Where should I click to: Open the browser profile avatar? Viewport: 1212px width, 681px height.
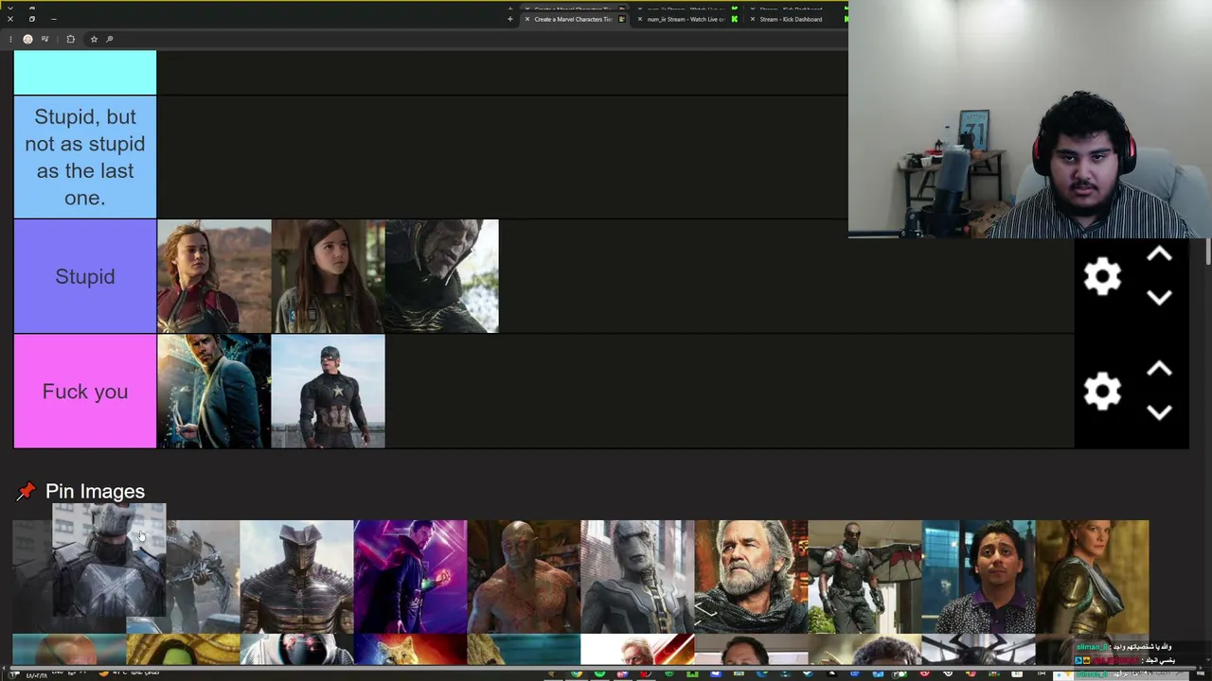click(x=27, y=39)
